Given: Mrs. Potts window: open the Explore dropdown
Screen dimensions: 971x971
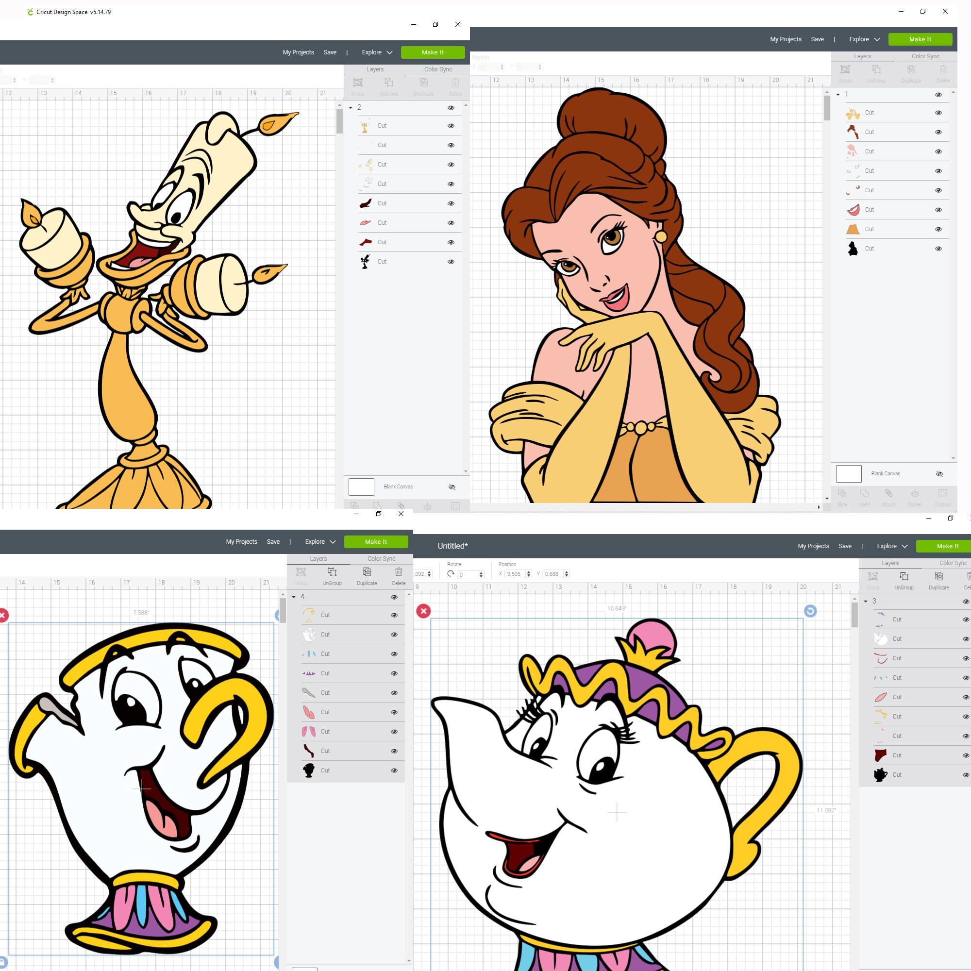Looking at the screenshot, I should pyautogui.click(x=892, y=546).
